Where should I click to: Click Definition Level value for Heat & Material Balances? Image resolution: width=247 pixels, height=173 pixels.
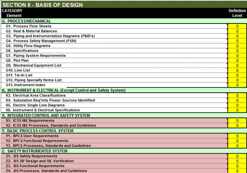click(x=237, y=31)
